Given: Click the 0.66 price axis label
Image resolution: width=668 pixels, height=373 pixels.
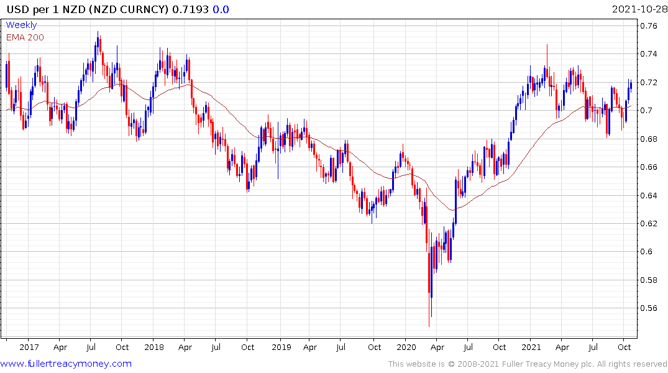Looking at the screenshot, I should [649, 167].
